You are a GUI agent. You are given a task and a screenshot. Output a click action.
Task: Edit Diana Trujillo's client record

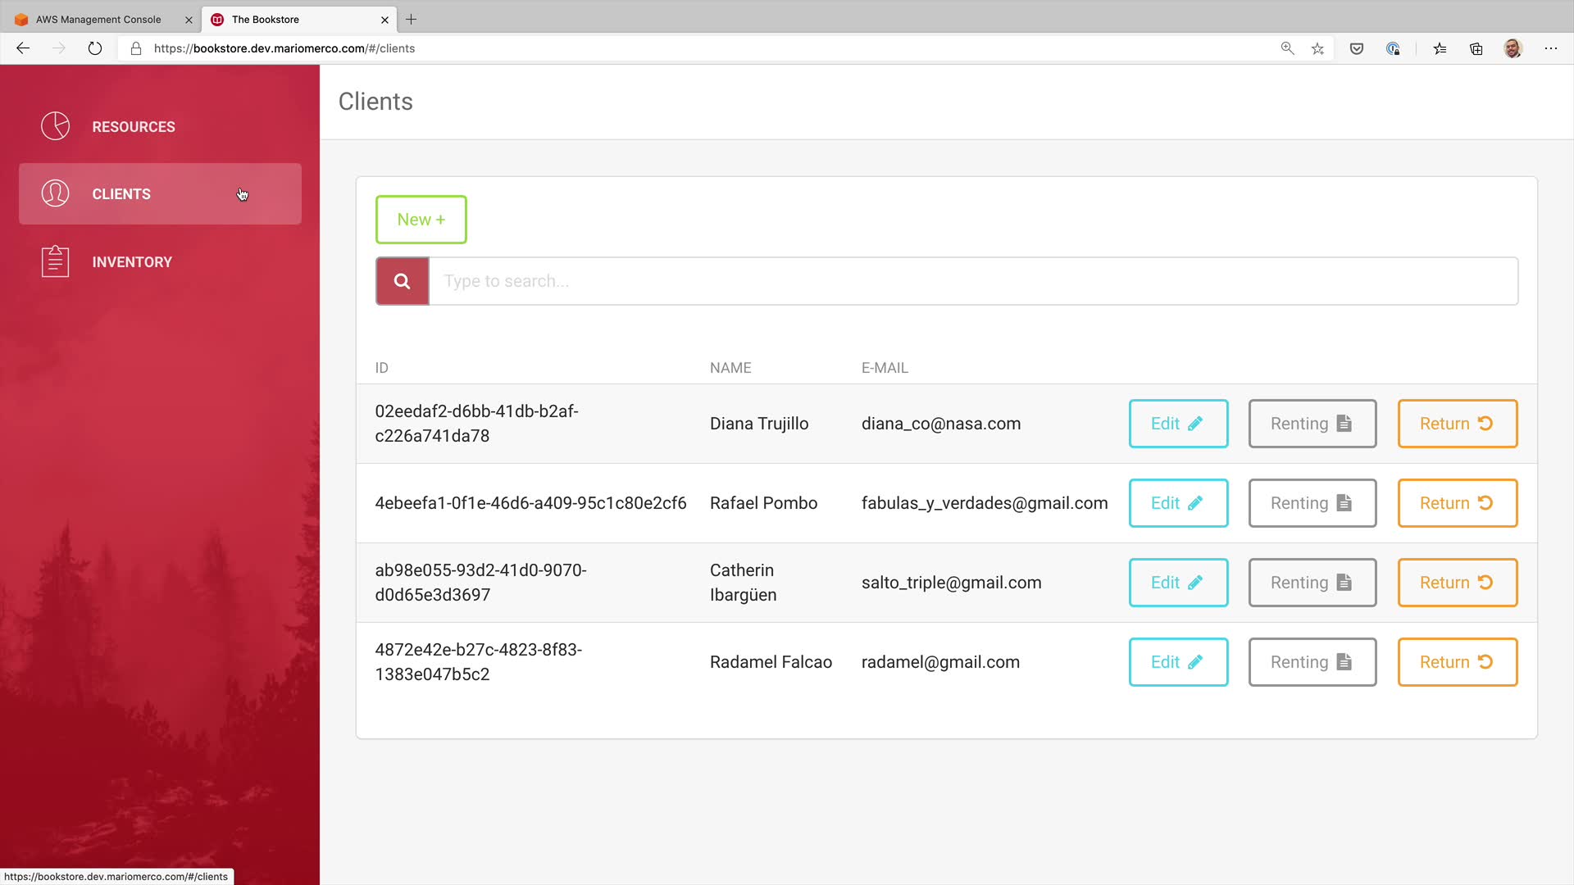tap(1178, 424)
